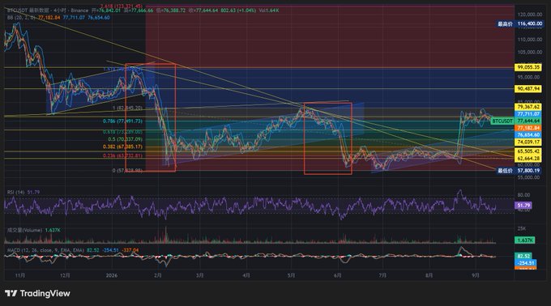551x306 pixels.
Task: Click 2月 on the time axis
Action: 158,275
